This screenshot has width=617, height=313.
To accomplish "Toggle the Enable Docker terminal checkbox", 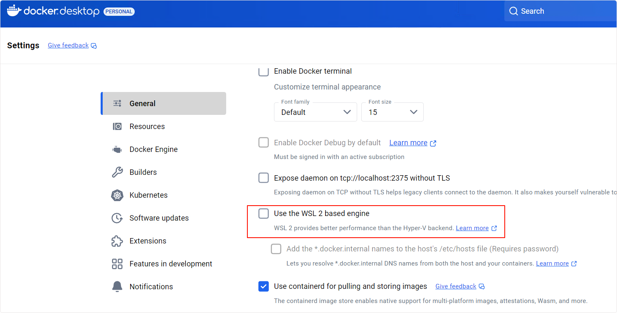I will tap(264, 72).
